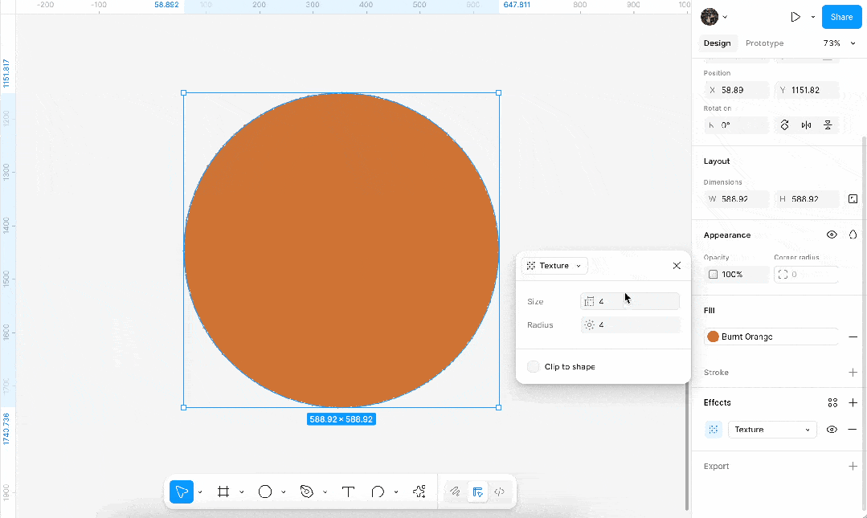Open the user avatar menu
The image size is (867, 518).
click(x=714, y=17)
